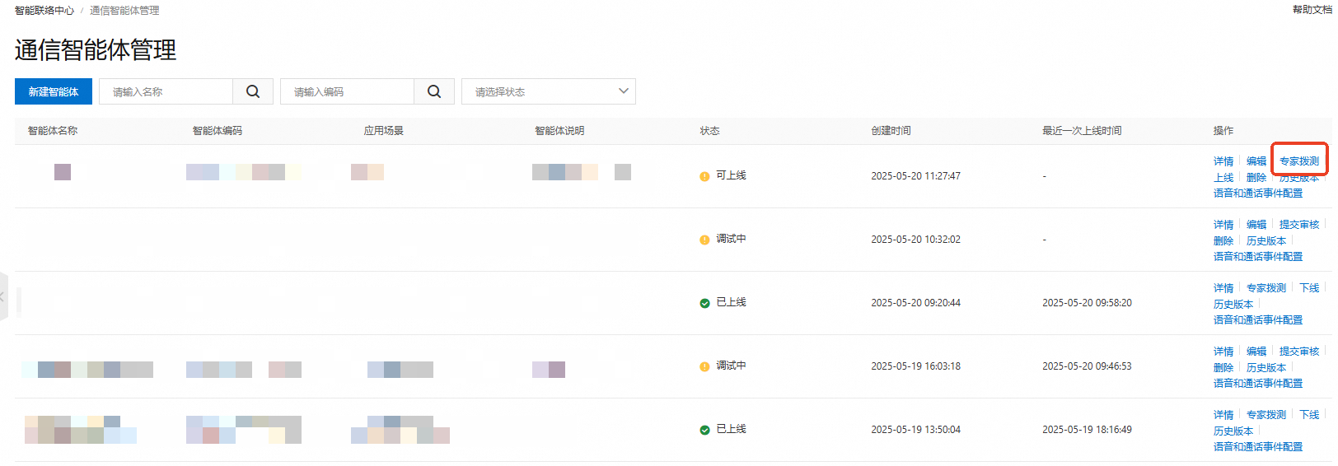Viewport: 1338px width, 466px height.
Task: Open 语音和通话事件配置 for the 09:20:44 row
Action: [1258, 320]
